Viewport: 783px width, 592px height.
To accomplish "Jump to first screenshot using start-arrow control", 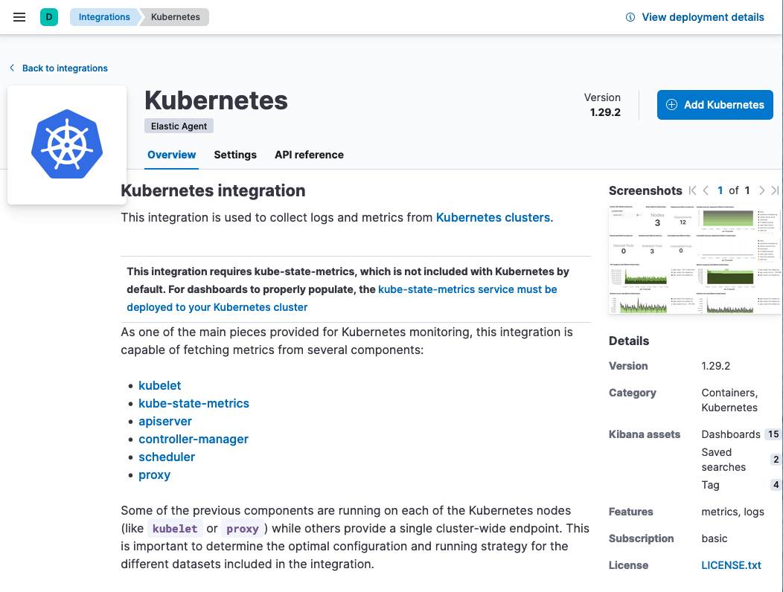I will click(691, 190).
